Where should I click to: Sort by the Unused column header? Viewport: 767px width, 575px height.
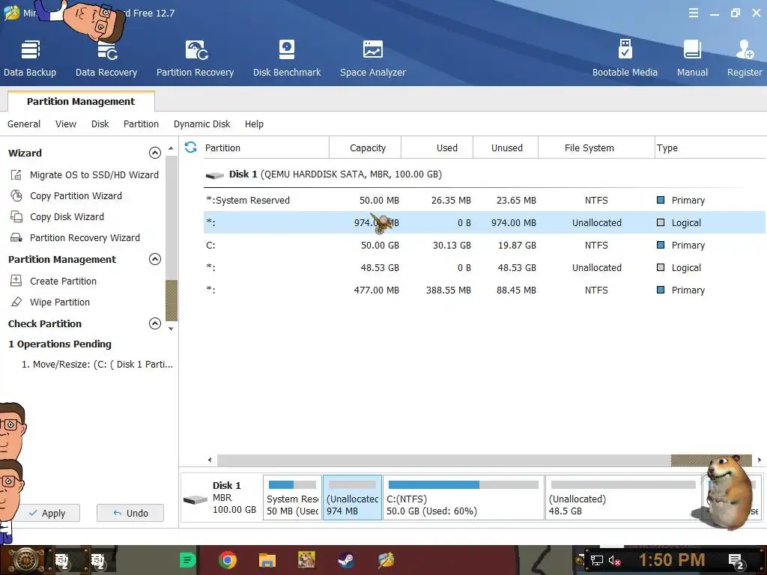(506, 147)
